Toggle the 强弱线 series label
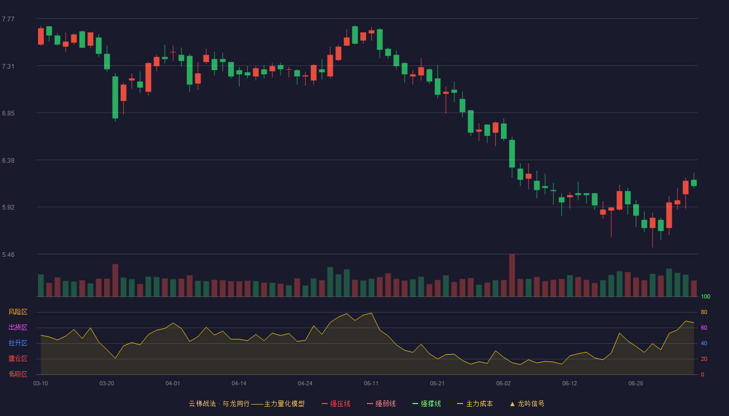The width and height of the screenshot is (729, 416). (385, 404)
